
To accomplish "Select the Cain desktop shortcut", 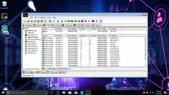I will point(4,17).
